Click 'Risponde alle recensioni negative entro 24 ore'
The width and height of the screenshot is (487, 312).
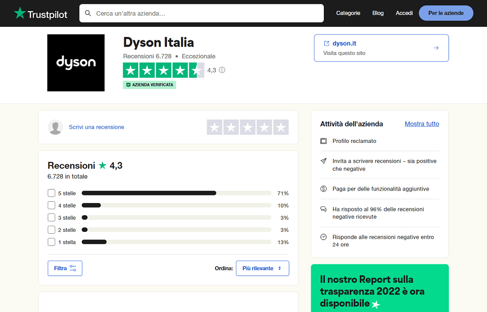coord(383,241)
